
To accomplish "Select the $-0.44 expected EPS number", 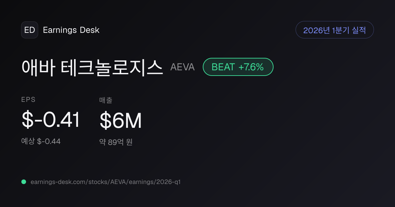I will 49,142.
